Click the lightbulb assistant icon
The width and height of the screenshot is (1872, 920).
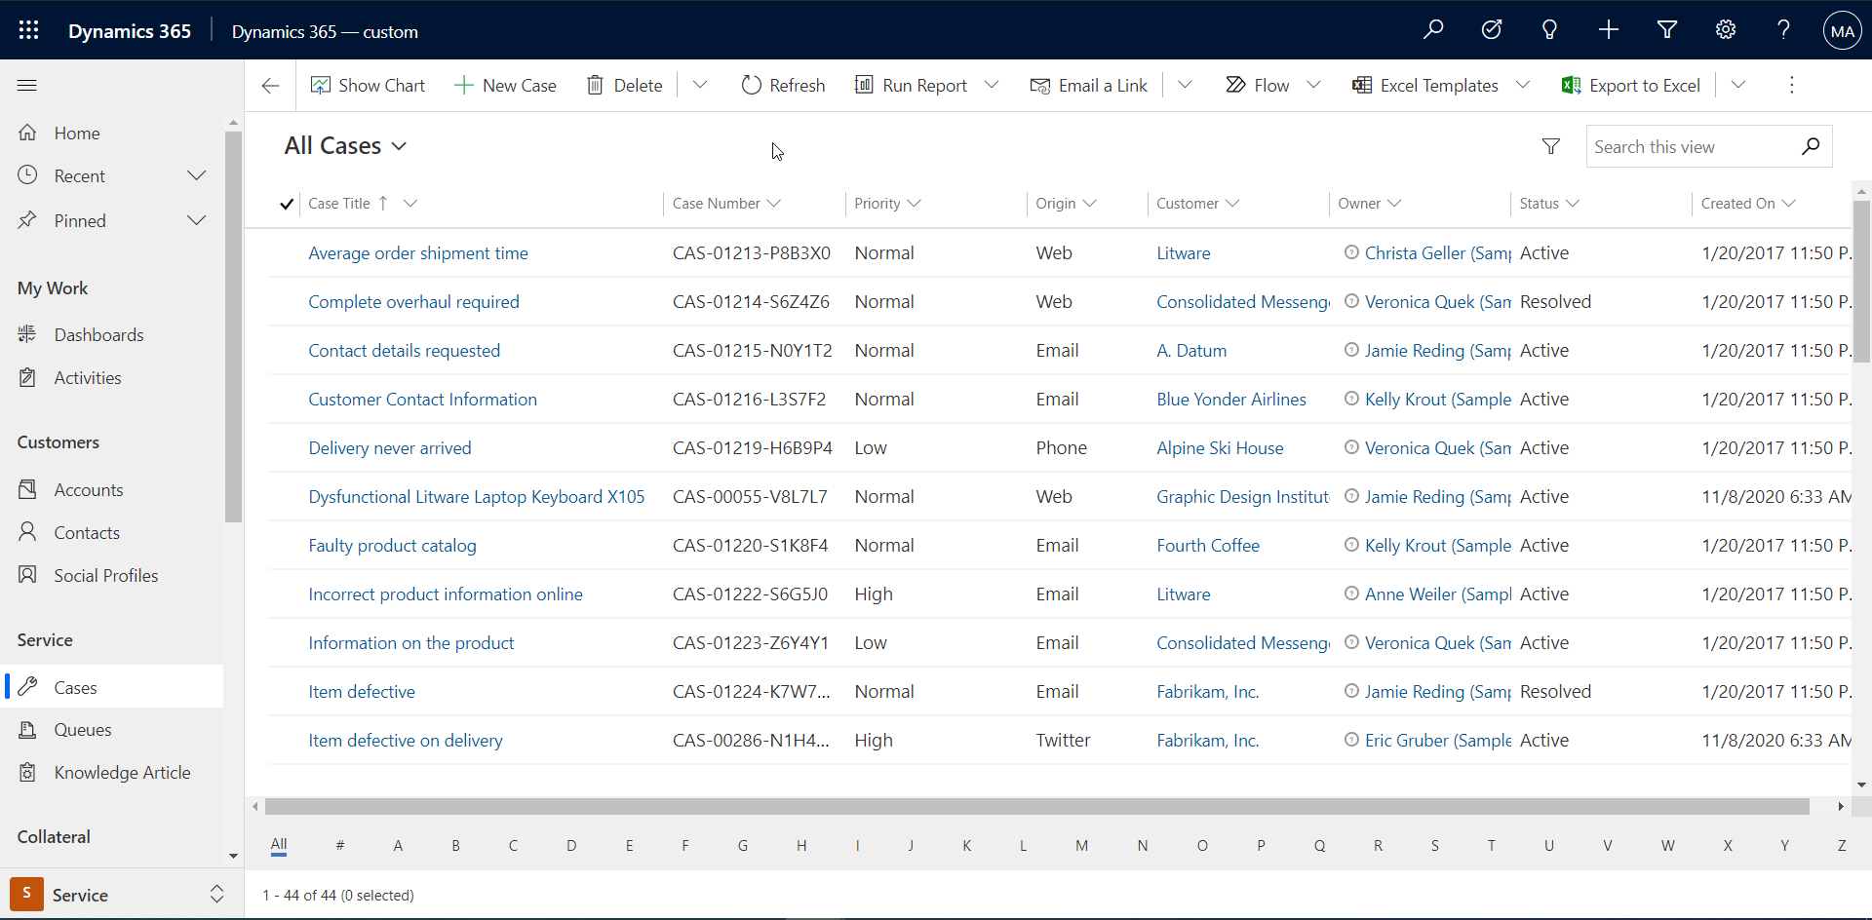(1549, 29)
